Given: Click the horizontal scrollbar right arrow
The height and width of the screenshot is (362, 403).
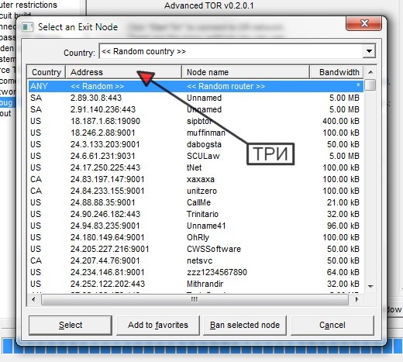Looking at the screenshot, I should pyautogui.click(x=356, y=300).
